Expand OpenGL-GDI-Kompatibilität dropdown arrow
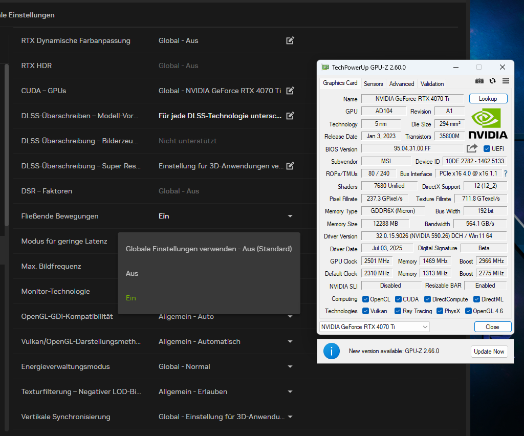The height and width of the screenshot is (436, 524). 290,316
